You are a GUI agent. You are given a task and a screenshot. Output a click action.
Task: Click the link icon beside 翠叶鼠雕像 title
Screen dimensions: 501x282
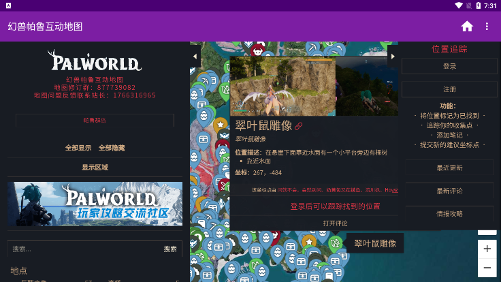[298, 126]
